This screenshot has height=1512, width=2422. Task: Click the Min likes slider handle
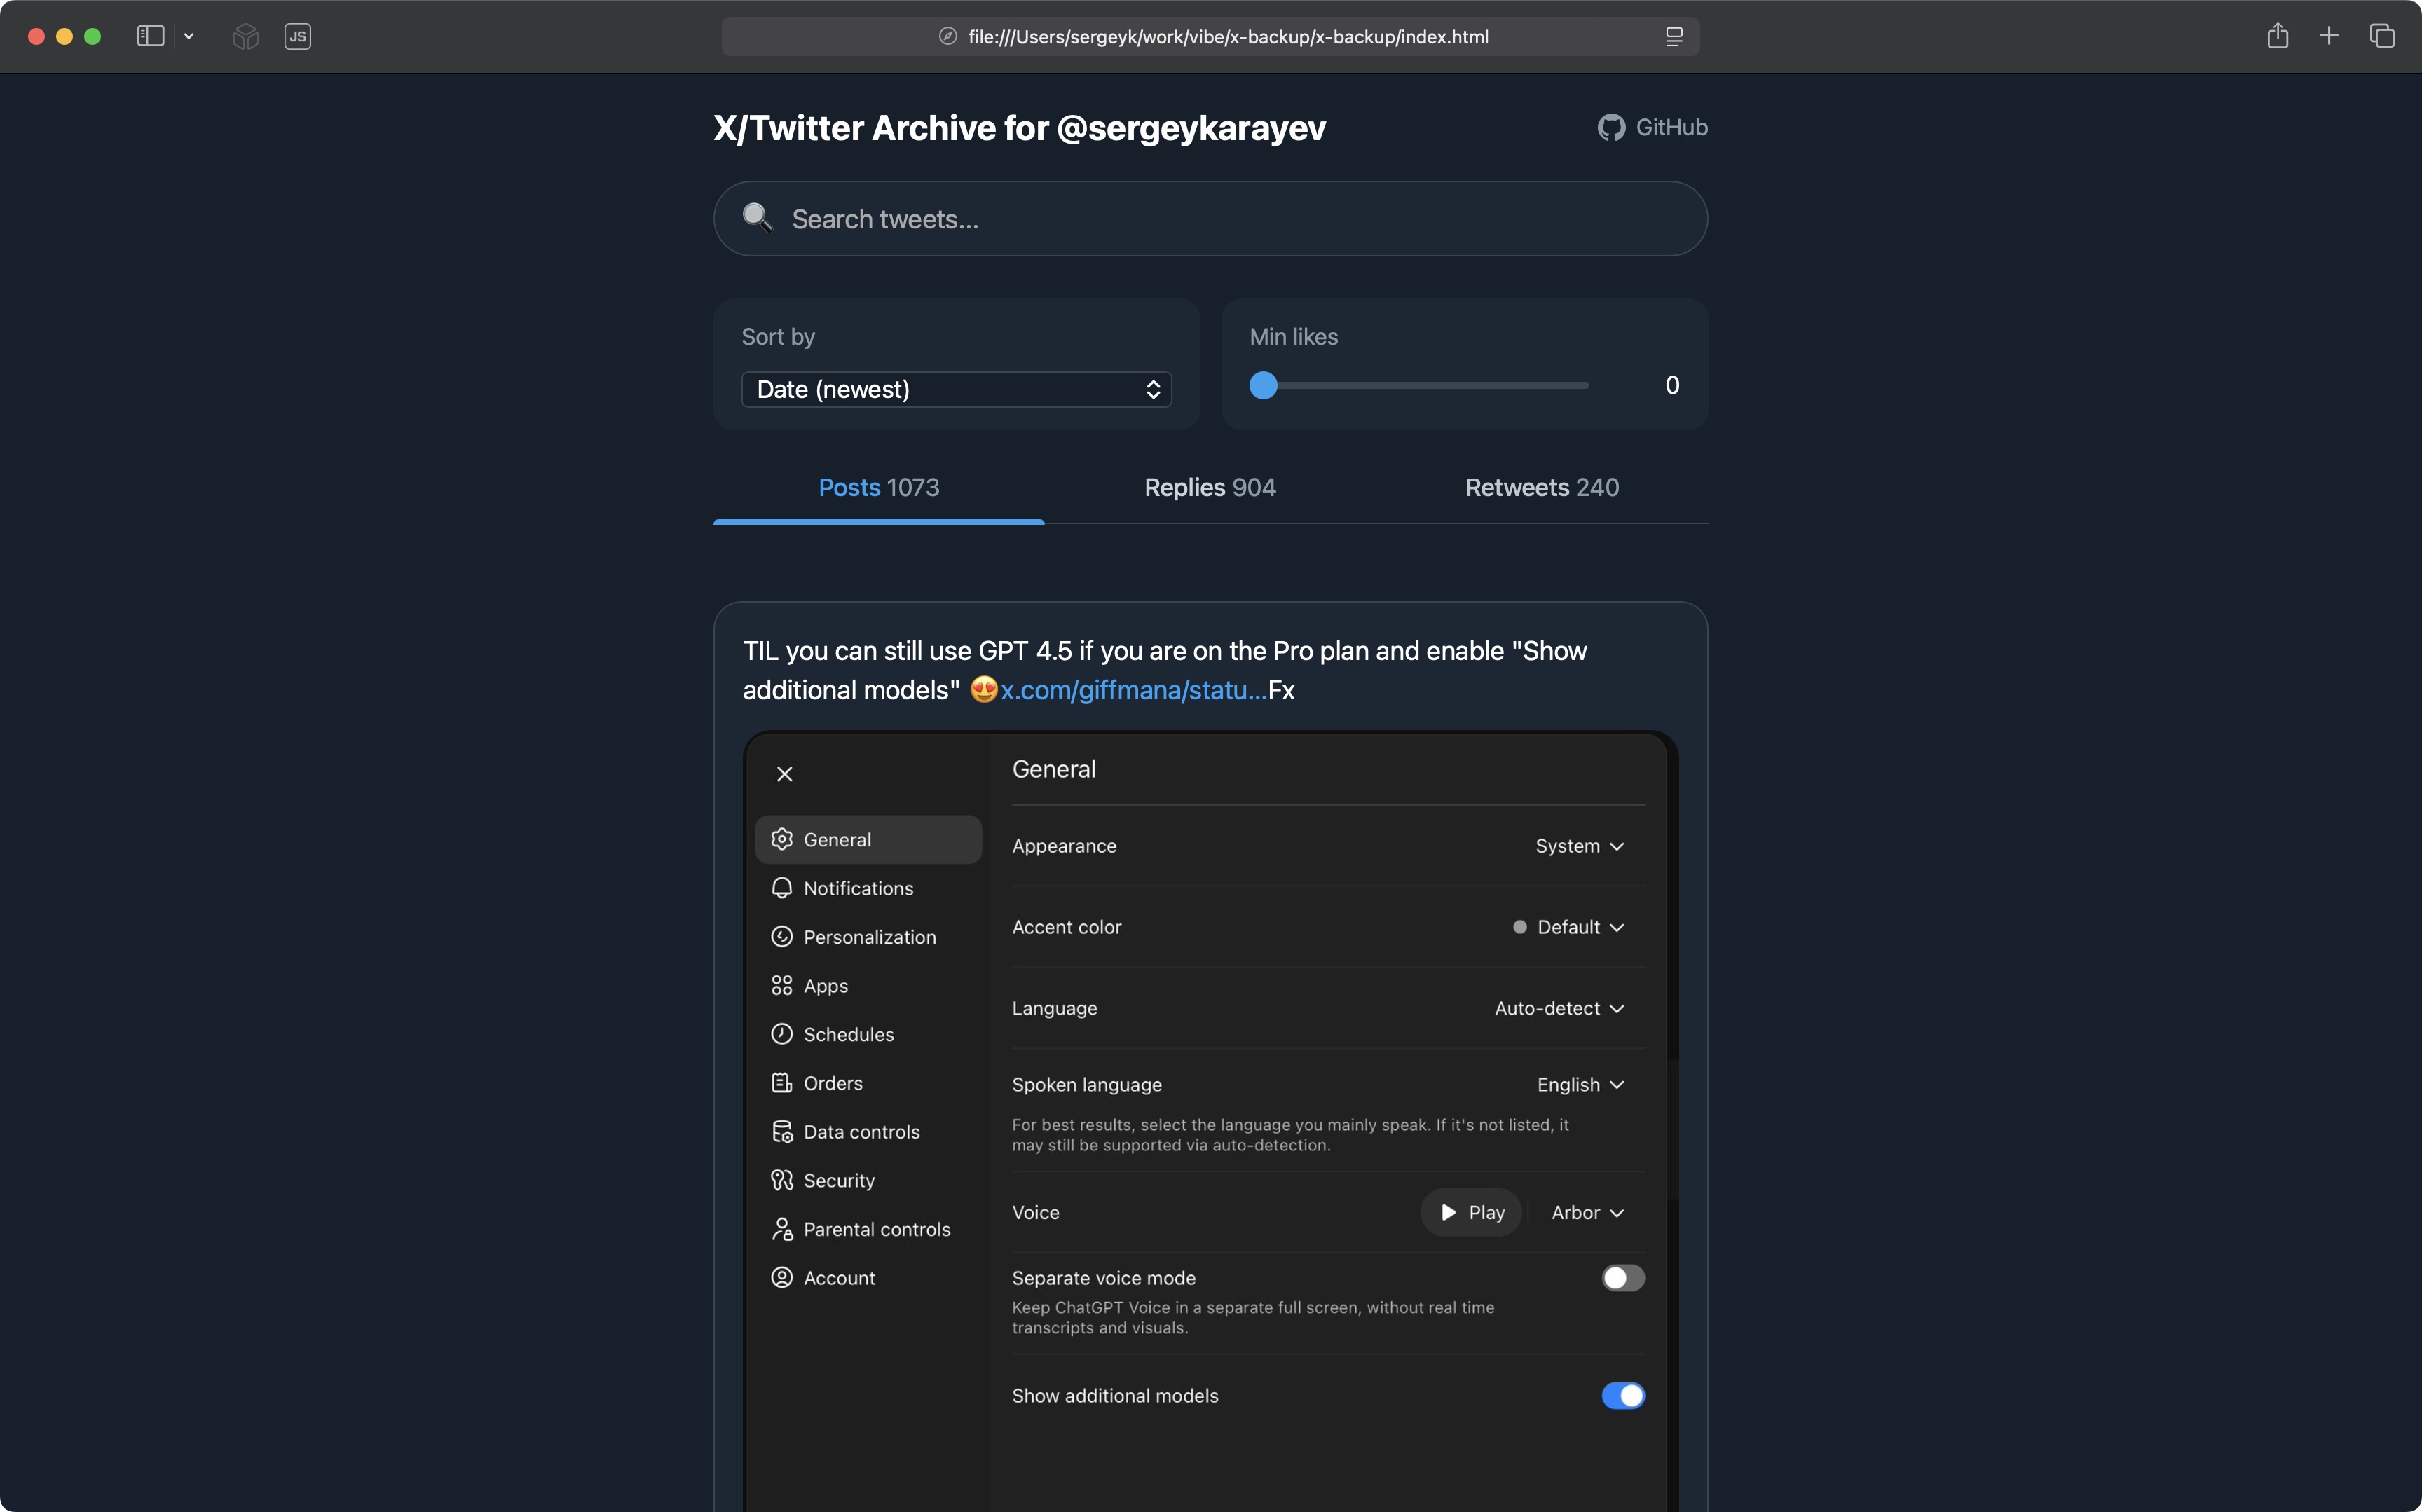[1263, 385]
